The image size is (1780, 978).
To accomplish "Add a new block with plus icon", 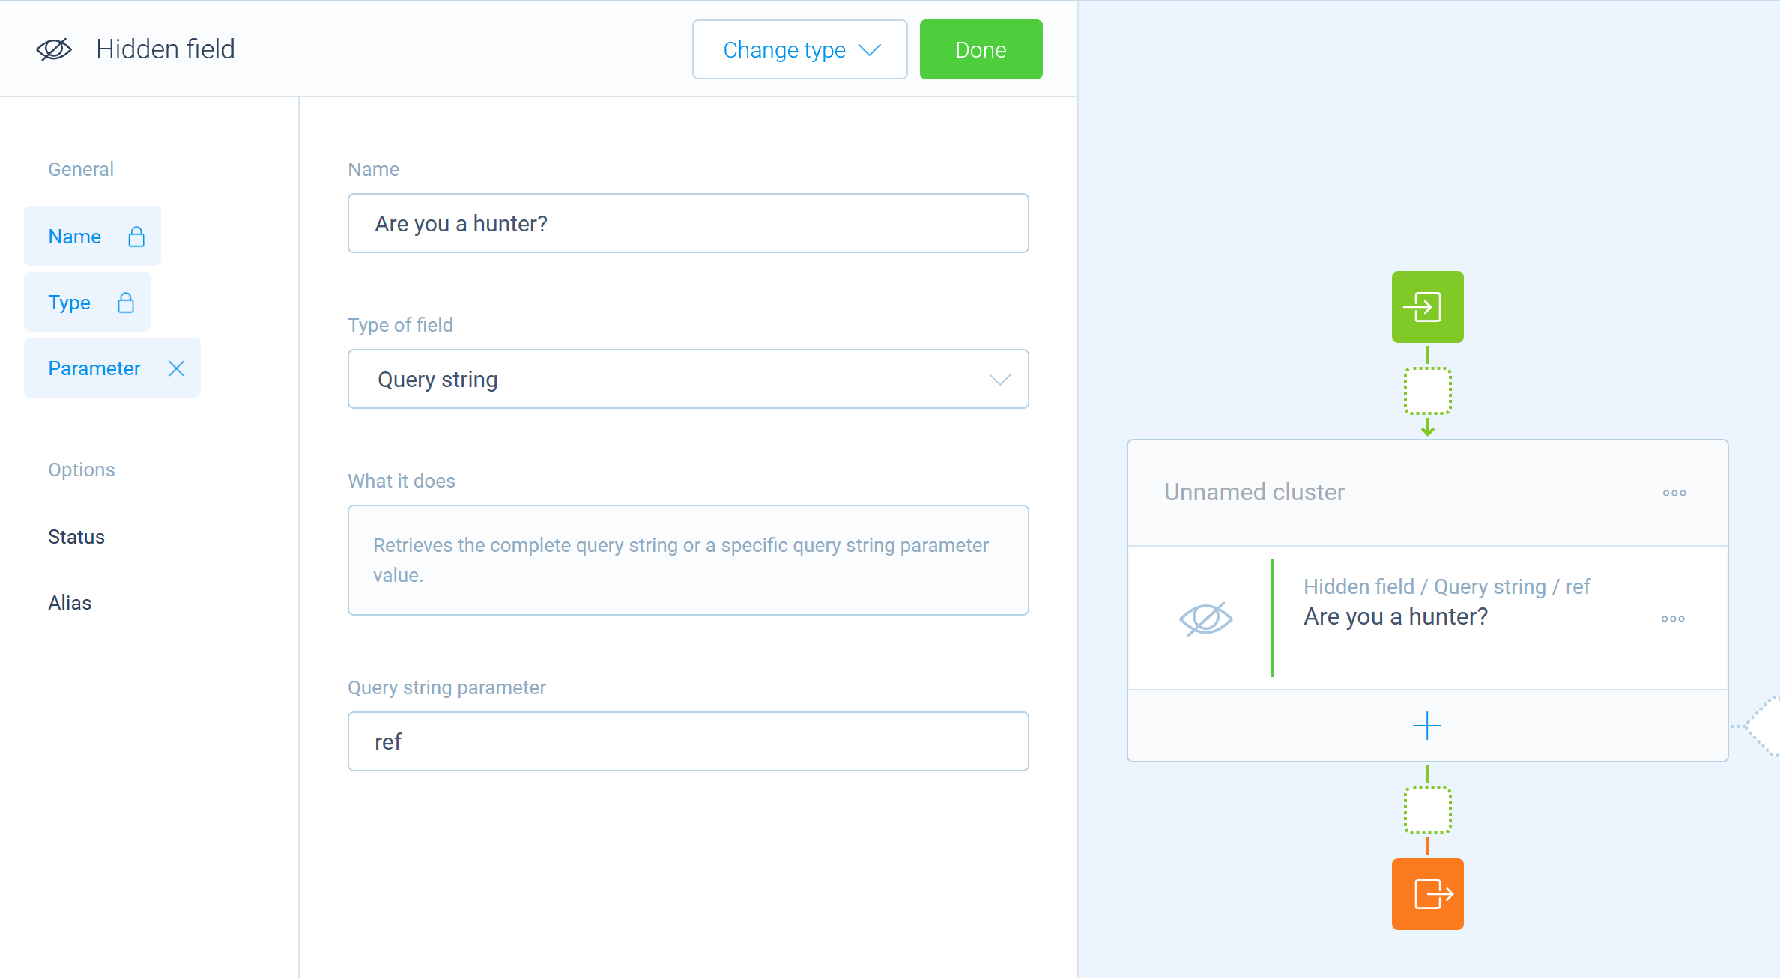I will (1427, 726).
